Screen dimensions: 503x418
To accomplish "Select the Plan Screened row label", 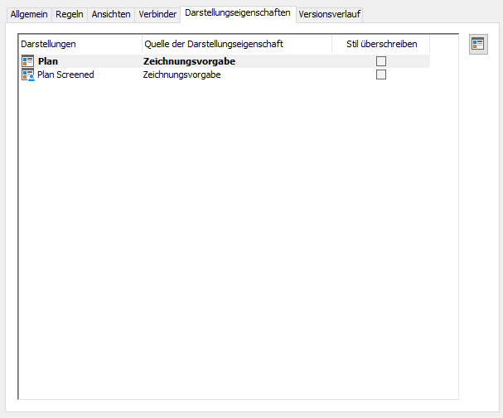I will (x=65, y=74).
